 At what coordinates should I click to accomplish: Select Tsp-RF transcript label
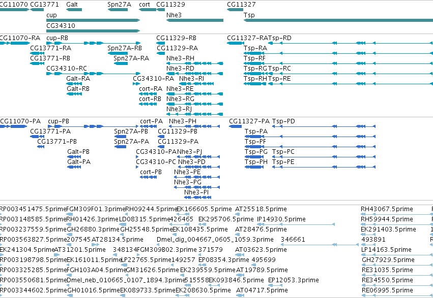[x=254, y=58]
